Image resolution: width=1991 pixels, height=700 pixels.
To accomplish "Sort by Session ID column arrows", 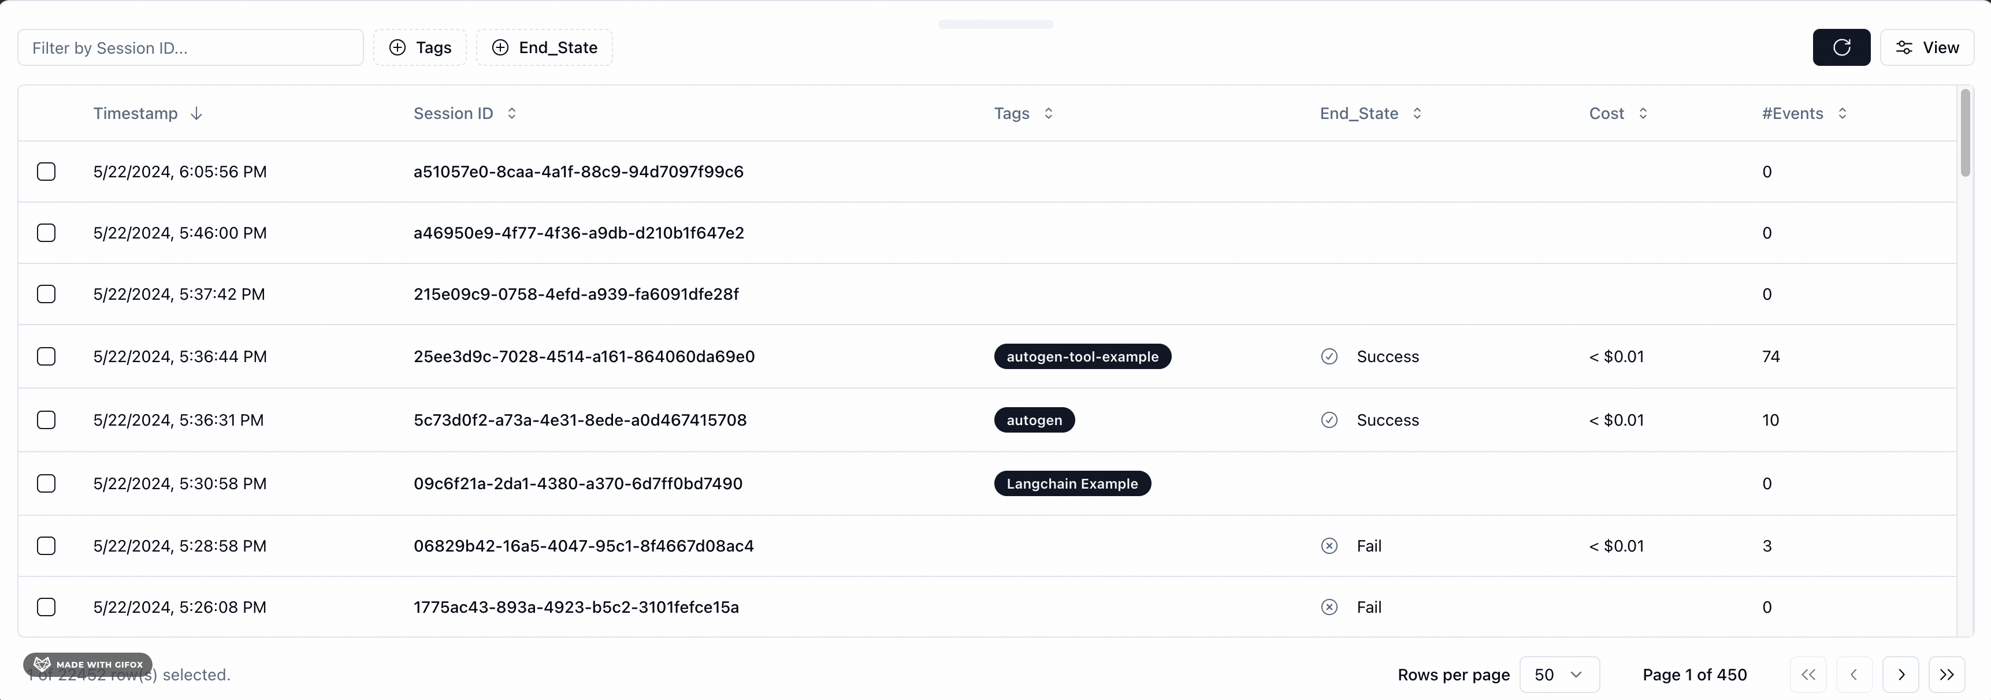I will pos(512,114).
